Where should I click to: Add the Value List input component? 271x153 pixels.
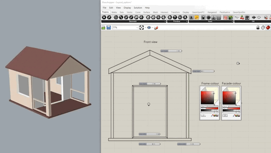click(219, 17)
